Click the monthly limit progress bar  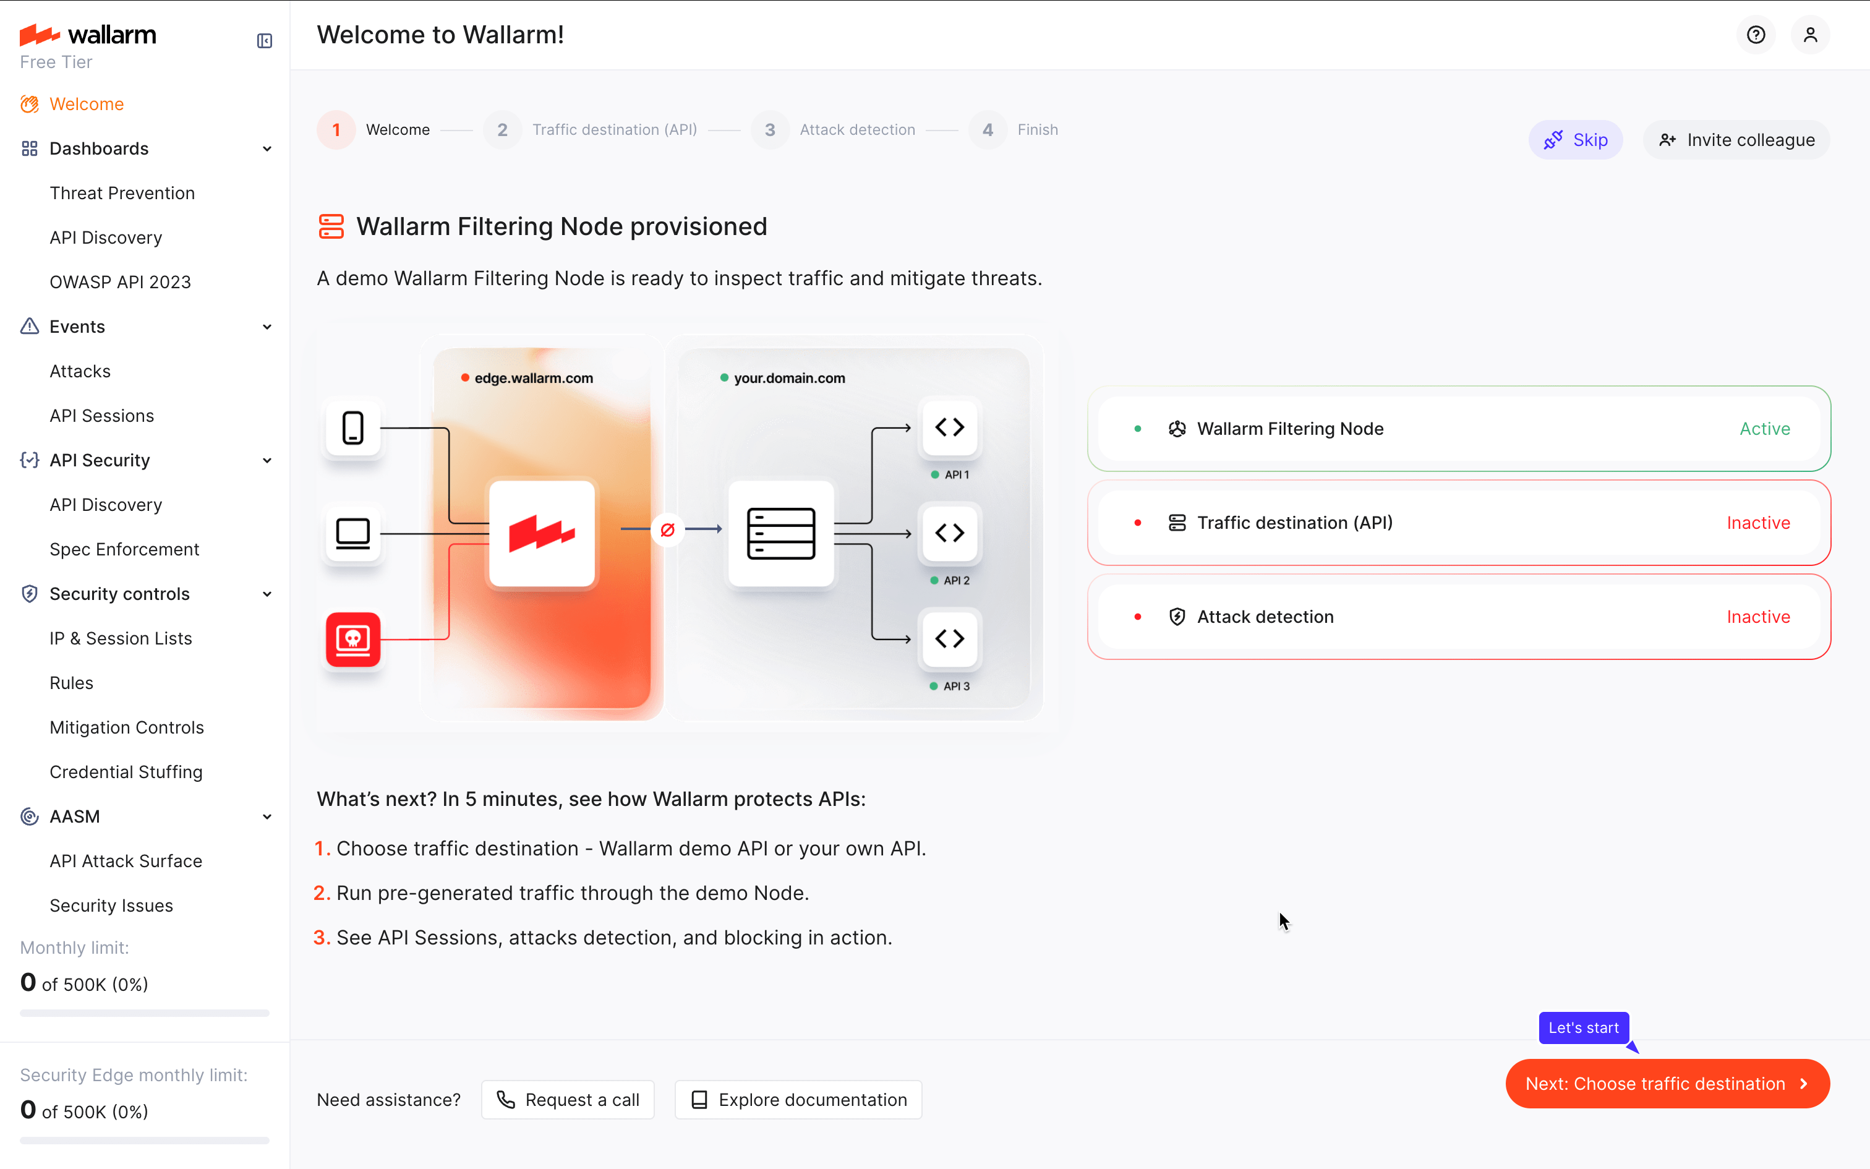pyautogui.click(x=143, y=1013)
